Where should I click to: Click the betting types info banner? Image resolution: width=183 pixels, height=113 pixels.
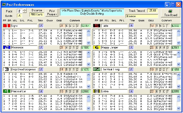pyautogui.click(x=92, y=12)
